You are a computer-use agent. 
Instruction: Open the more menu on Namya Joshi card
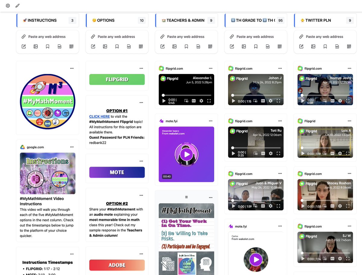(349, 68)
